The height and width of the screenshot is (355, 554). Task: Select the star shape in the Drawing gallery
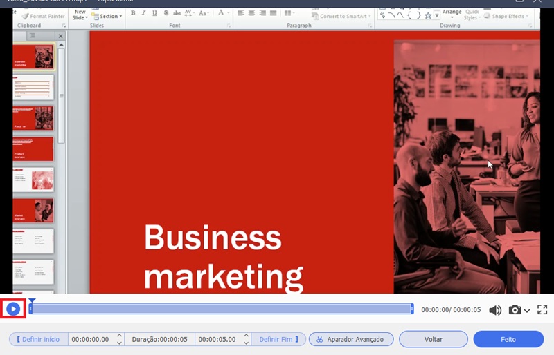point(428,15)
